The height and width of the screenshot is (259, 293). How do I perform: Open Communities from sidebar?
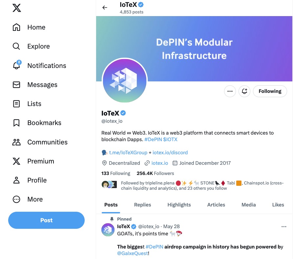[16, 142]
